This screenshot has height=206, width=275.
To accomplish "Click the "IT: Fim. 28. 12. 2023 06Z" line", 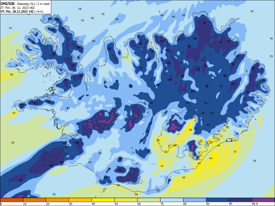I will [18, 8].
